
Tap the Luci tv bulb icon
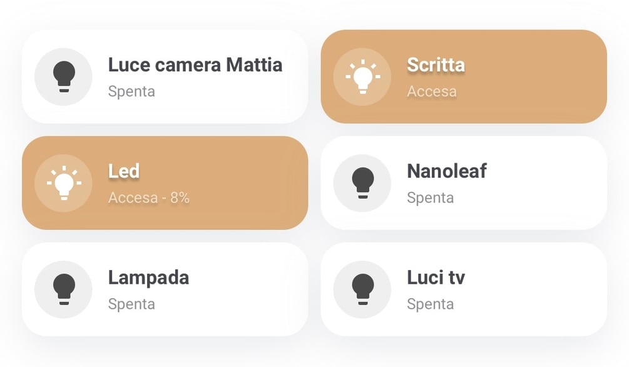click(362, 289)
